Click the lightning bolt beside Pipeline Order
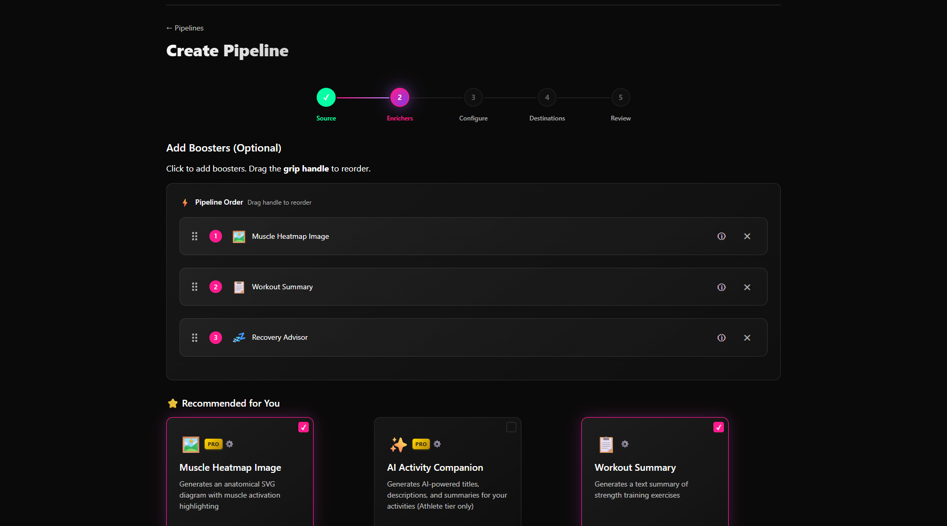Image resolution: width=947 pixels, height=526 pixels. pos(185,202)
